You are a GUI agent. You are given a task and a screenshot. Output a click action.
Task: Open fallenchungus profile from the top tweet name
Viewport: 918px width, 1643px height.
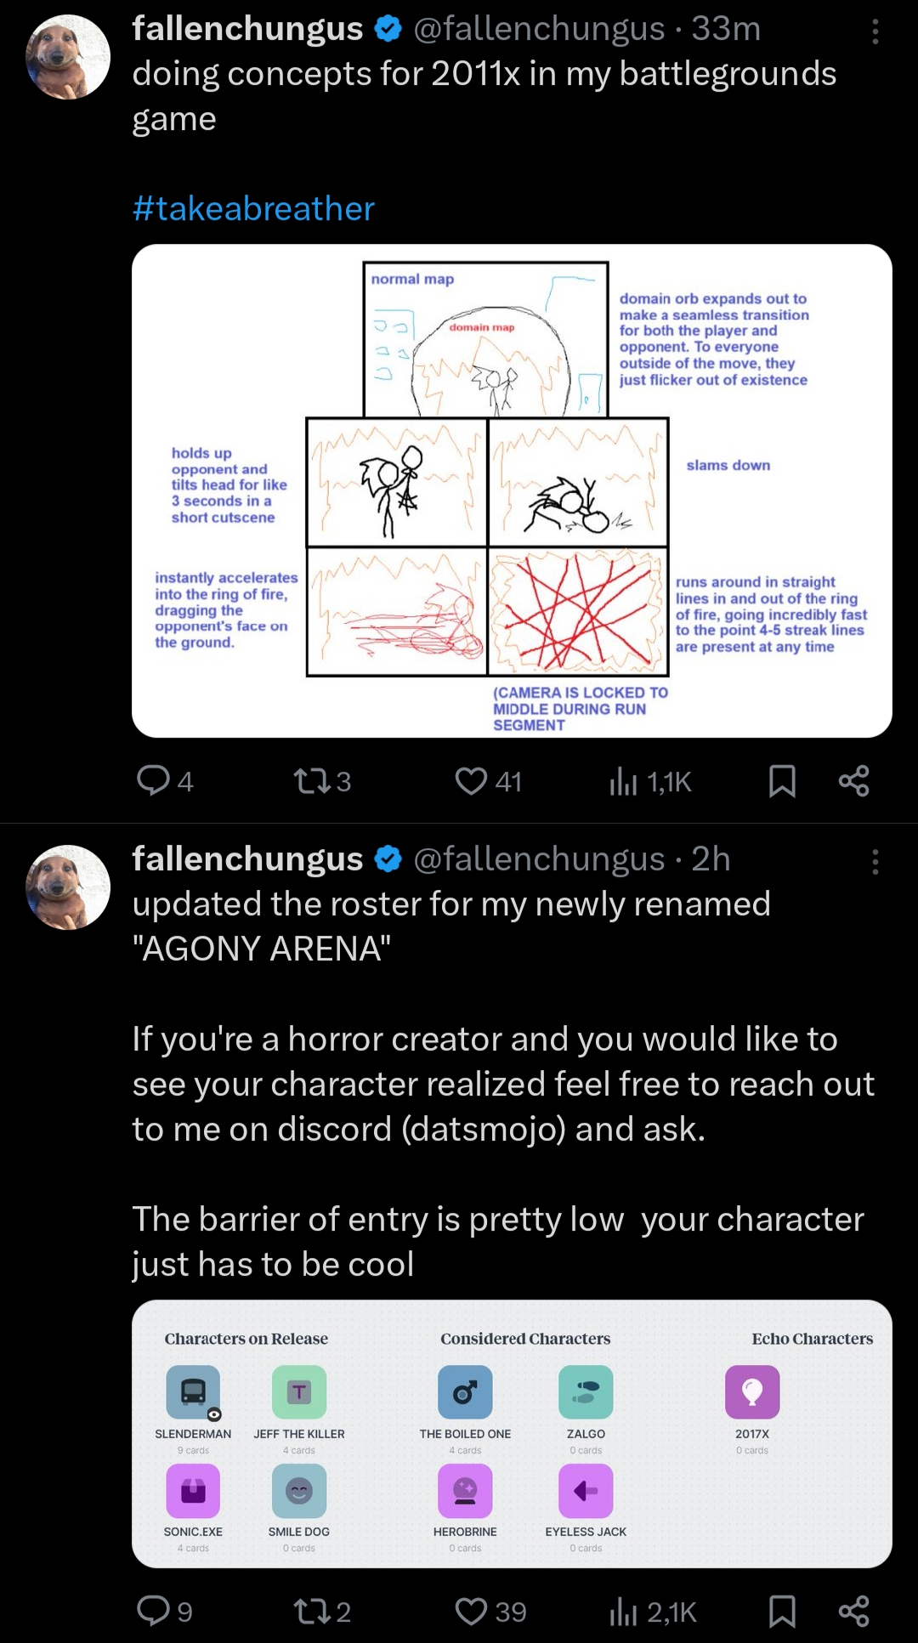[247, 29]
